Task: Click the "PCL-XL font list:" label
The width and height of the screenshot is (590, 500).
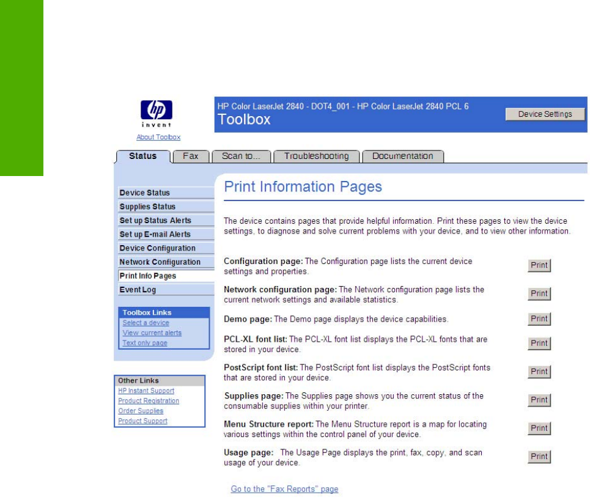Action: click(256, 339)
